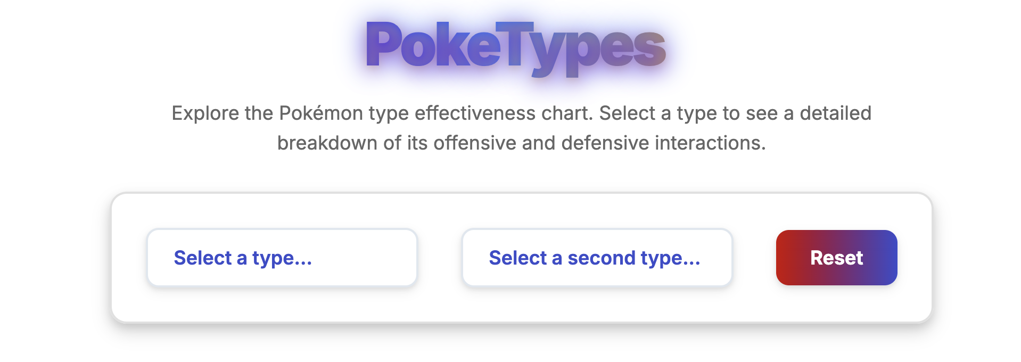Click the "Select a second type..." placeholder text
The width and height of the screenshot is (1021, 362).
(594, 258)
